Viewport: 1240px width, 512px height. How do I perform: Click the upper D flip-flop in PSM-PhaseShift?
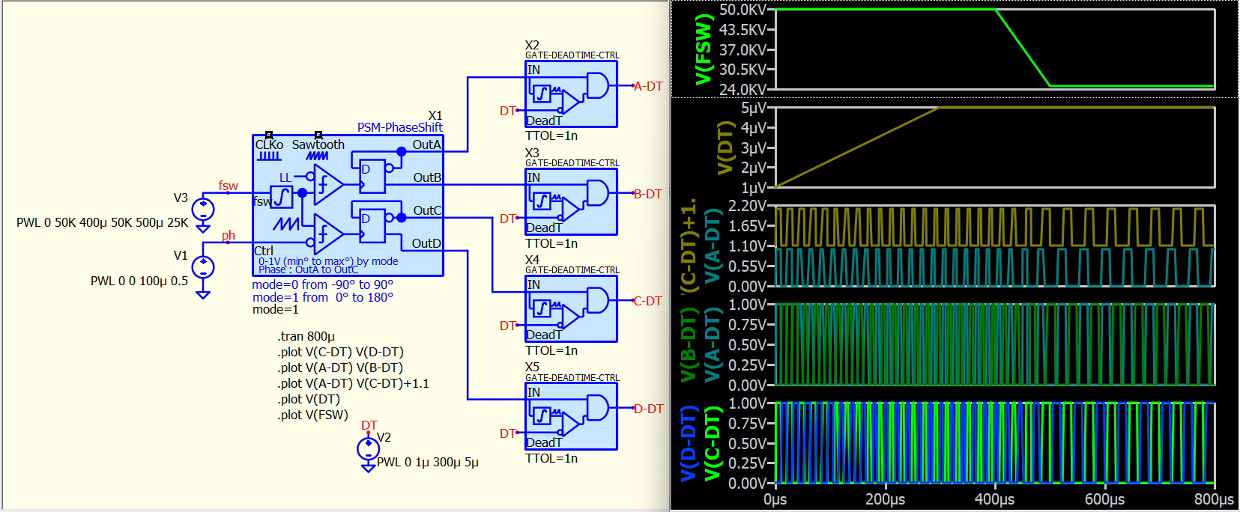[372, 177]
